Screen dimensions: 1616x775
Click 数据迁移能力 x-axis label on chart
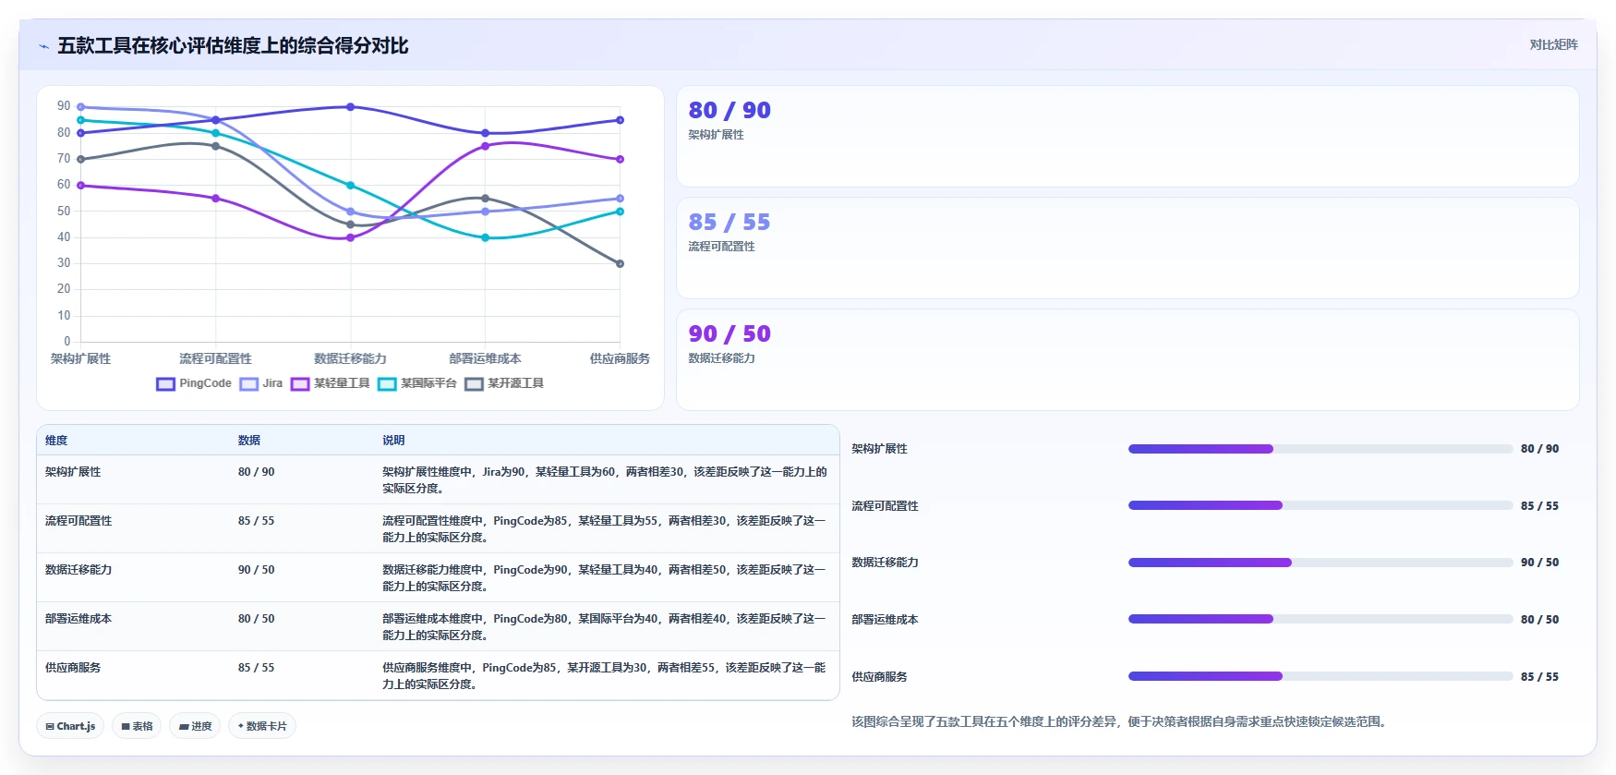pos(350,359)
